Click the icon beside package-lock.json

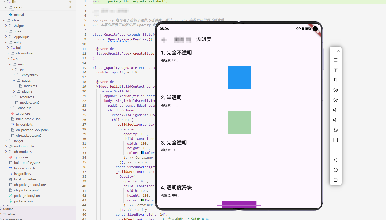pos(11,196)
